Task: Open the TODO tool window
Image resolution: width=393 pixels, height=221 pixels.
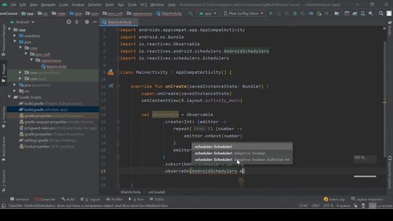Action: pyautogui.click(x=157, y=200)
